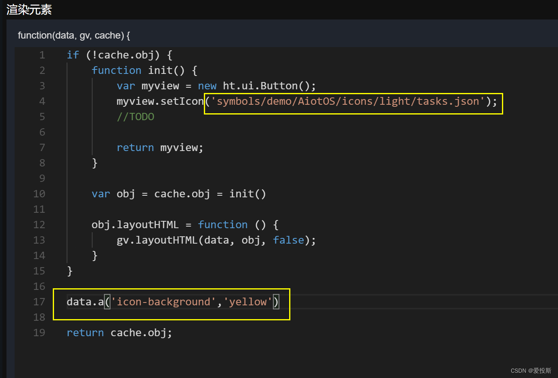Click the 'yellow' string literal on line 17
Screen dimensions: 558x378
[x=247, y=302]
